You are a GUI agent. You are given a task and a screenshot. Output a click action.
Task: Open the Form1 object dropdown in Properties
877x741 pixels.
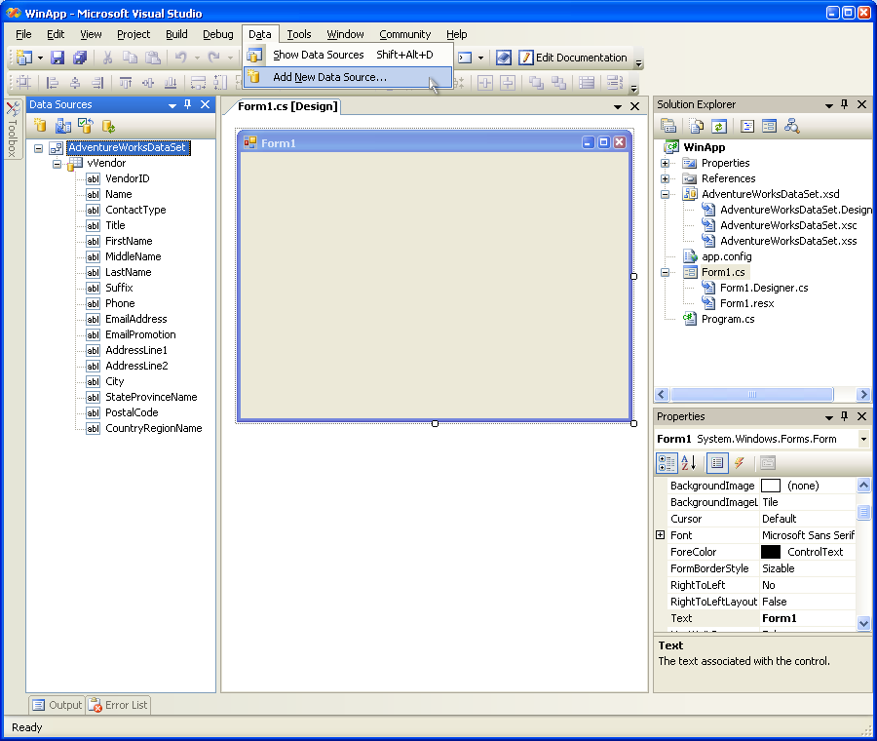(863, 440)
